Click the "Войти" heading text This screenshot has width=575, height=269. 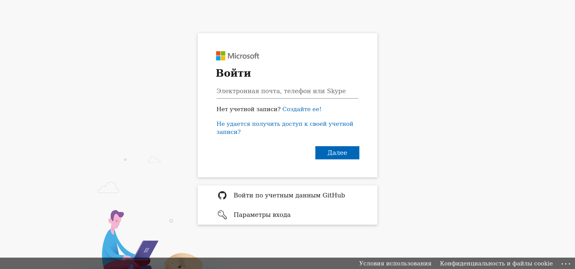234,73
